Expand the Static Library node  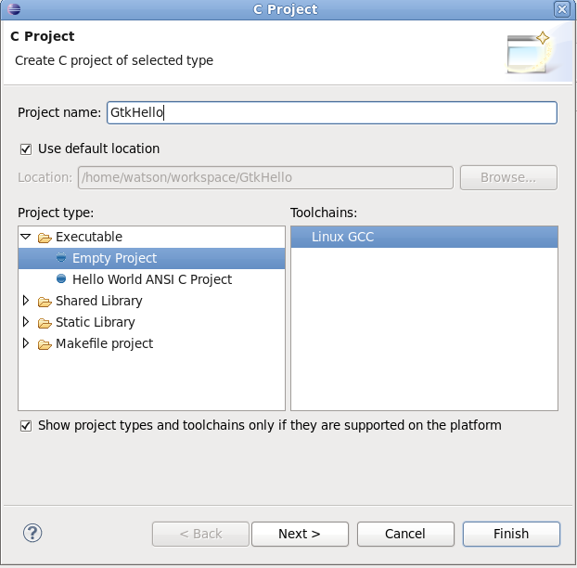[26, 322]
